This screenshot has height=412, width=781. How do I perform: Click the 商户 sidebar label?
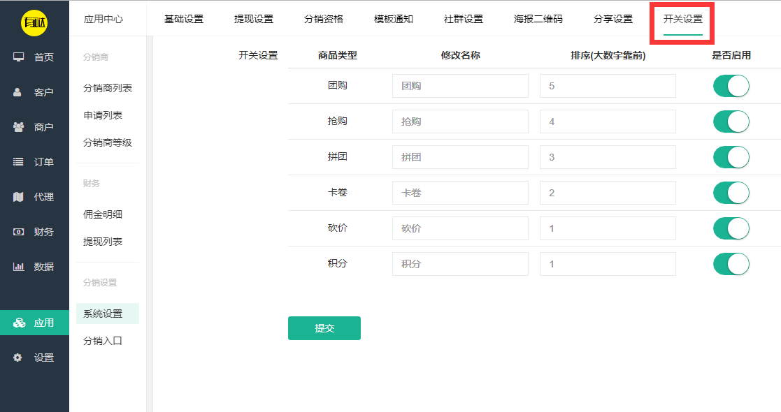44,127
